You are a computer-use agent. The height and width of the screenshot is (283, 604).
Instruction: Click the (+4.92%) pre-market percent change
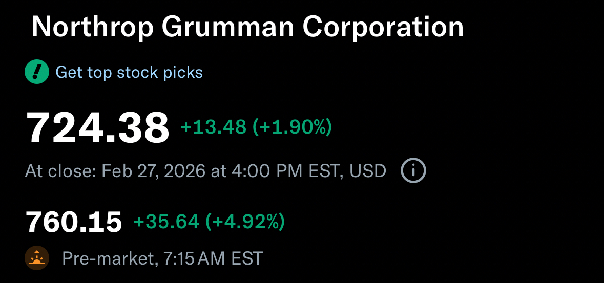click(245, 222)
